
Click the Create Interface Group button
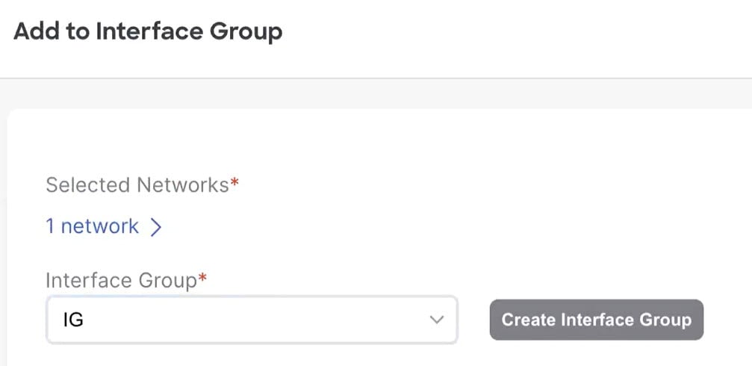[597, 320]
